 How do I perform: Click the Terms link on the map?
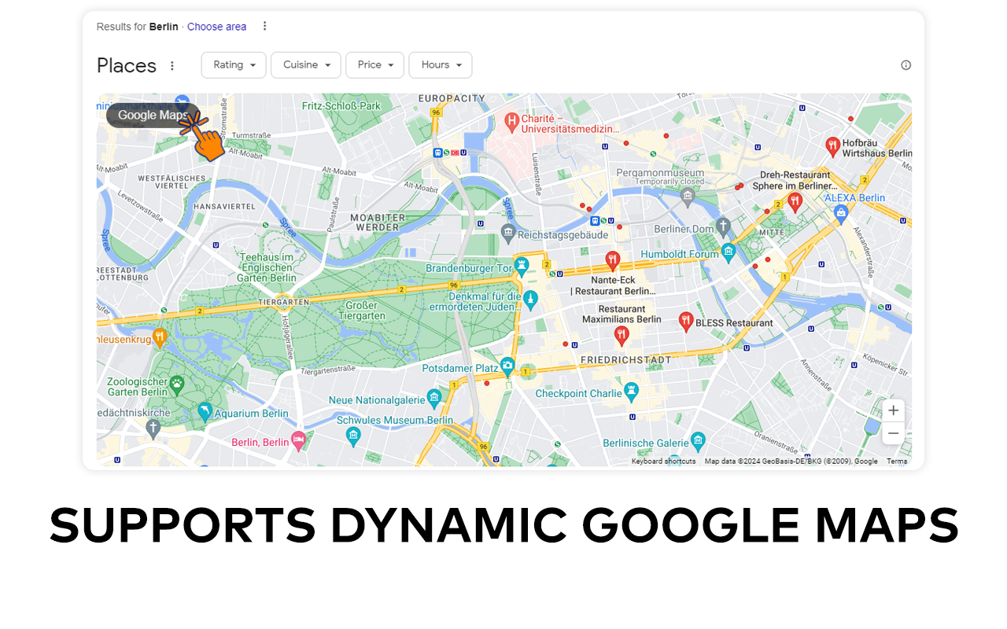click(x=897, y=462)
